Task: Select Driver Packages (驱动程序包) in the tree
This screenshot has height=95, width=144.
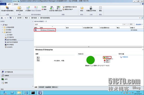Action: pyautogui.click(x=10, y=37)
